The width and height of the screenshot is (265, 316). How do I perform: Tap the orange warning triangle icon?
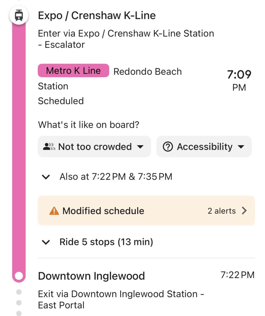(54, 211)
